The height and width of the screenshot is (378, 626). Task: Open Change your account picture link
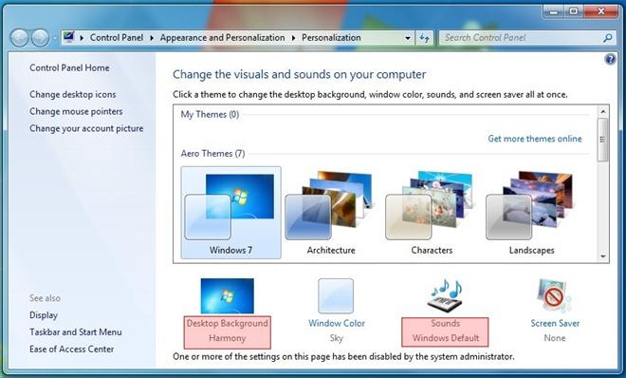86,128
